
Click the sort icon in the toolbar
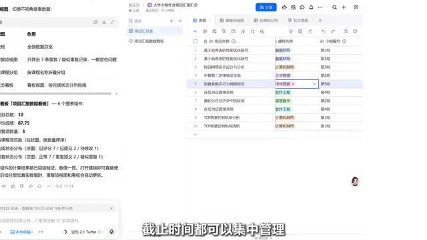pyautogui.click(x=243, y=31)
